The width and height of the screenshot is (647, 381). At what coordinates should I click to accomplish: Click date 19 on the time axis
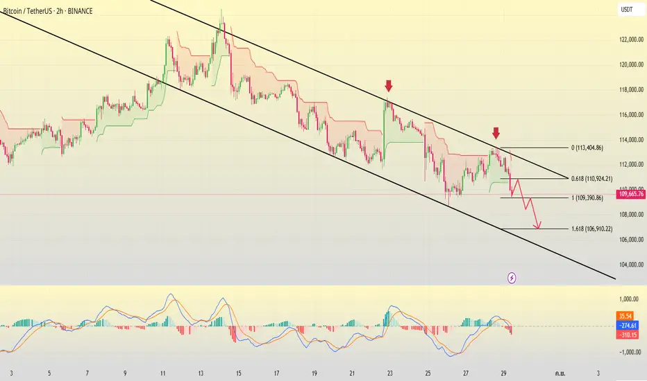point(314,373)
